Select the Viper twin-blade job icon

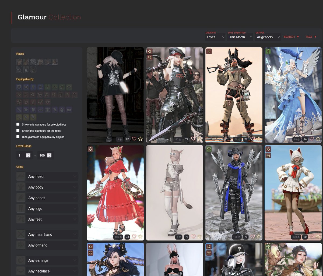(54, 95)
